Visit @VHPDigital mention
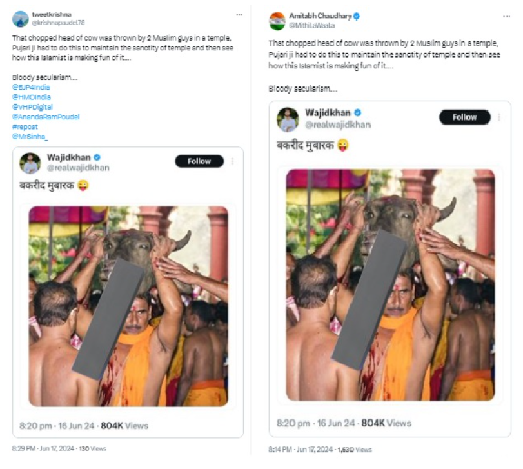 [32, 107]
